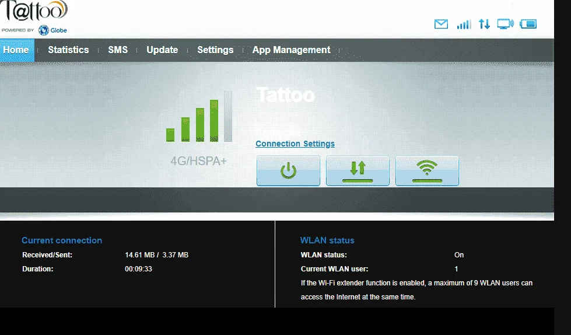Switch to the Update tab
Viewport: 571px width, 335px height.
[x=162, y=50]
